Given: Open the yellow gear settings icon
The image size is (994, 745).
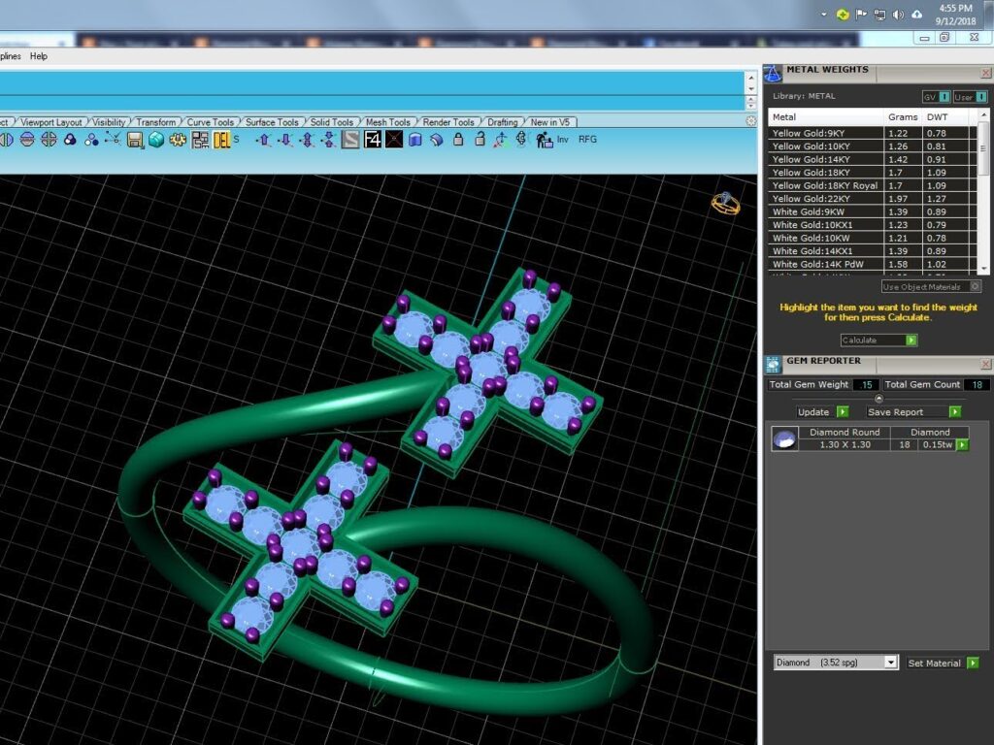Looking at the screenshot, I should [178, 140].
